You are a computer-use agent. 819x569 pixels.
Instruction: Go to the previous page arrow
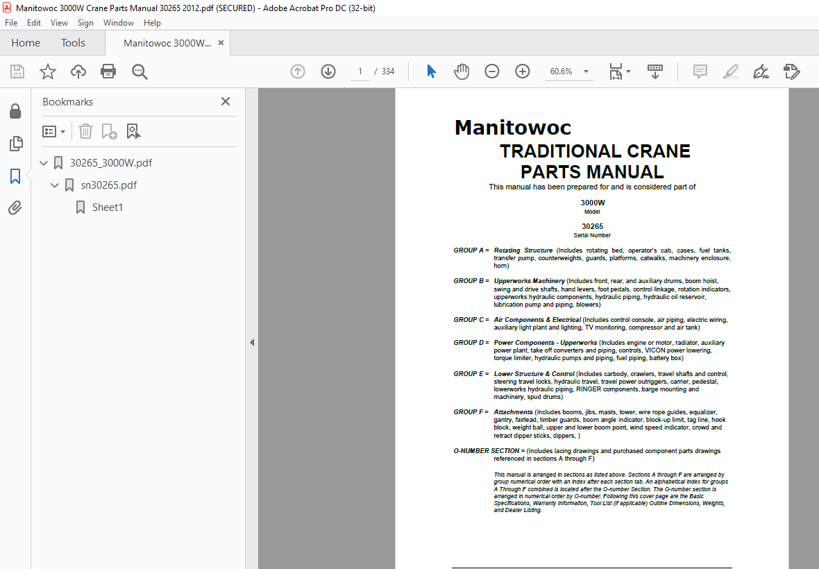click(x=298, y=71)
